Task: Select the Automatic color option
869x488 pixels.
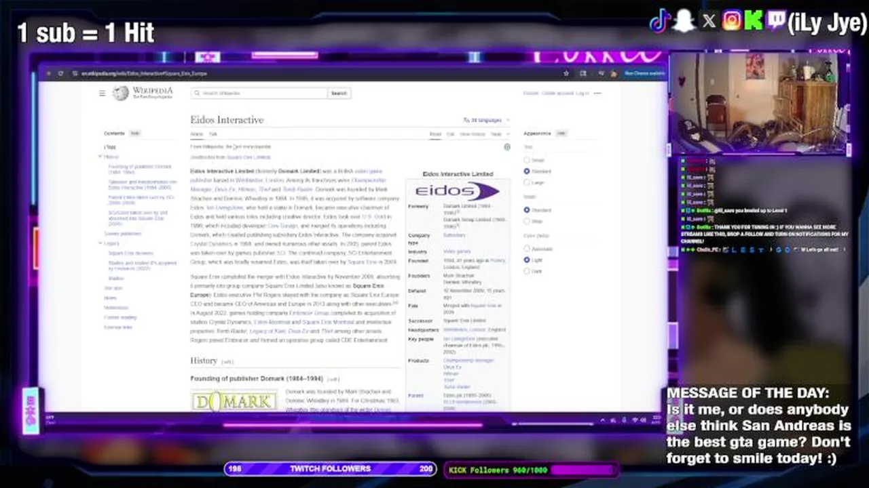Action: (x=526, y=249)
